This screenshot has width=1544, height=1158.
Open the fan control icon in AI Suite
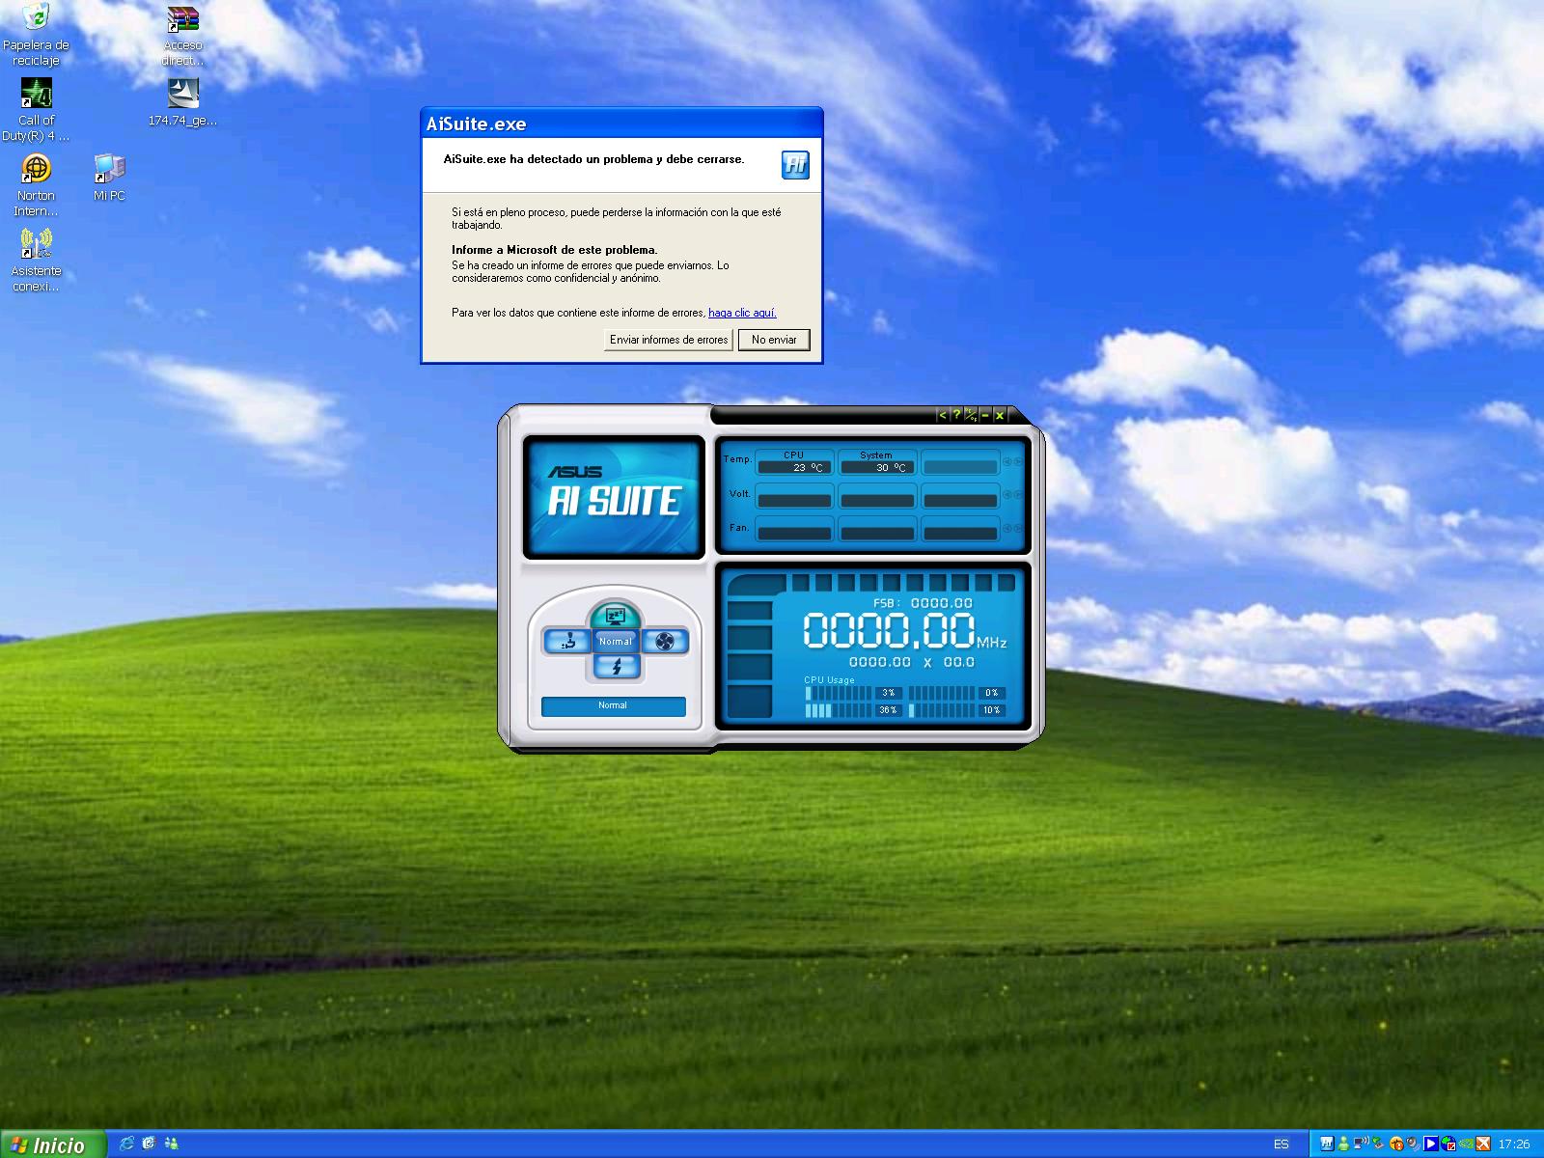pyautogui.click(x=664, y=642)
